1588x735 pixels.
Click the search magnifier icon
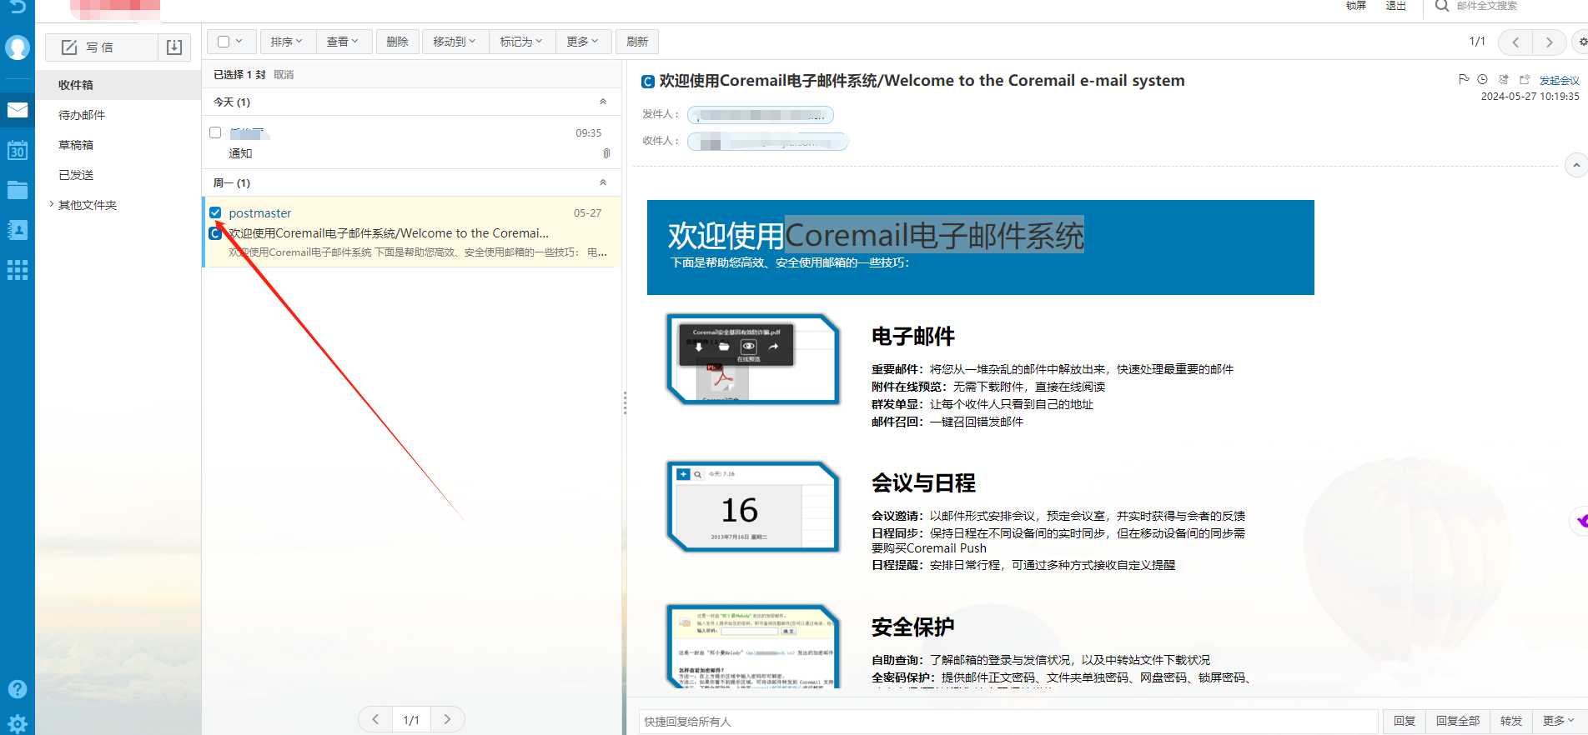coord(1441,6)
